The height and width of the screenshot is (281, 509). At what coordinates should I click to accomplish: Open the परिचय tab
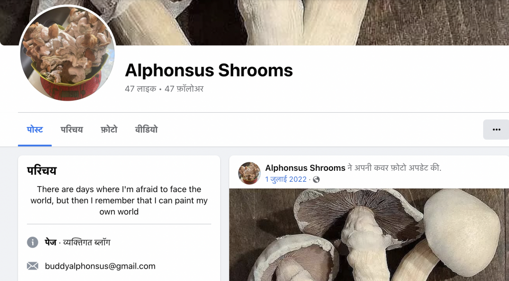click(72, 130)
